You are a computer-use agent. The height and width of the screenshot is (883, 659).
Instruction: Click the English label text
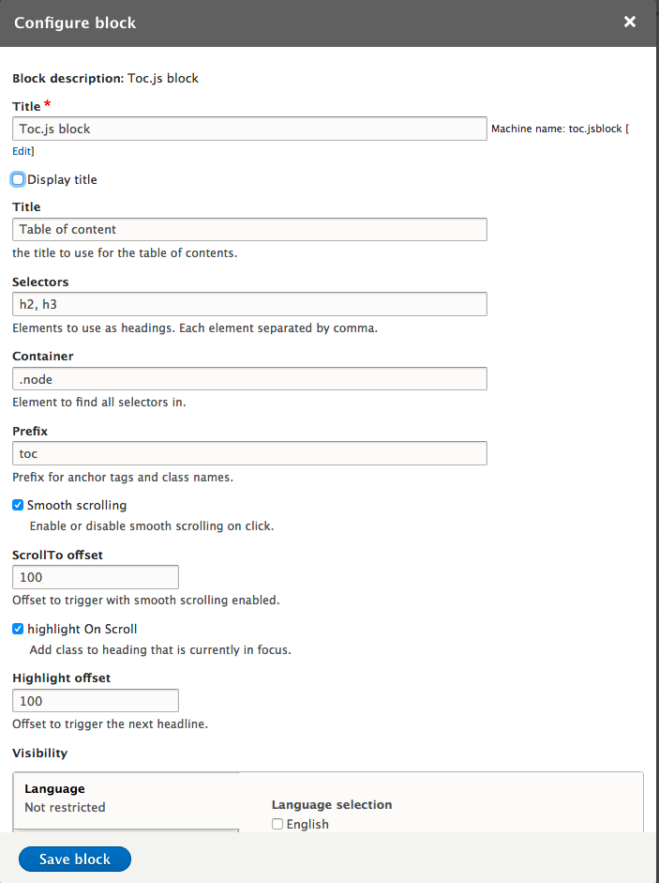point(307,824)
